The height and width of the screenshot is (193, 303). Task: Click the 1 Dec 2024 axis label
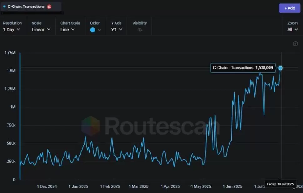(x=47, y=186)
